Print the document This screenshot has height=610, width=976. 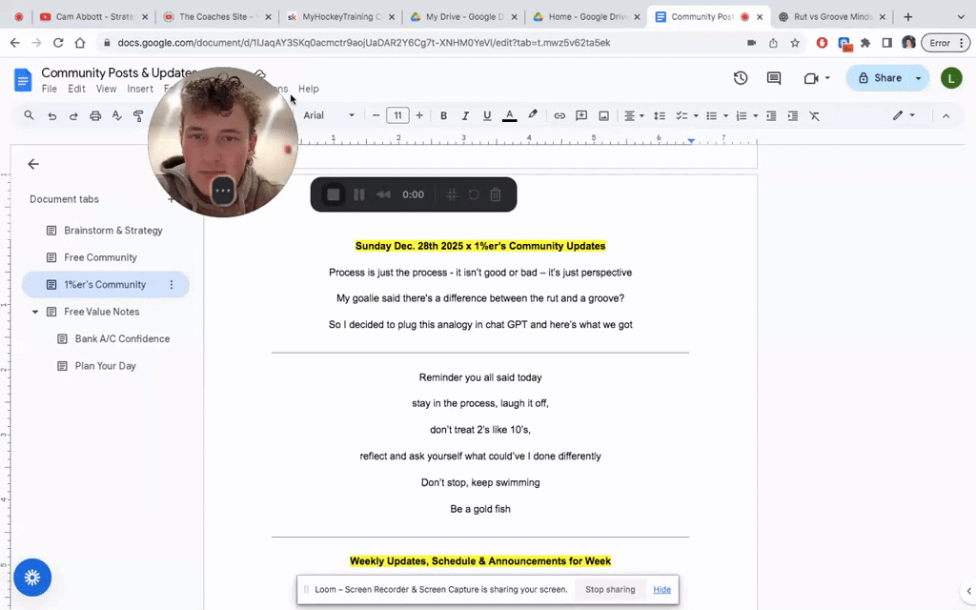point(95,115)
